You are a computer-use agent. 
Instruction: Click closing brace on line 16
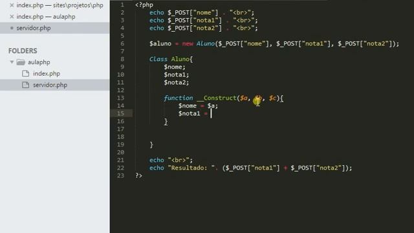pyautogui.click(x=166, y=122)
